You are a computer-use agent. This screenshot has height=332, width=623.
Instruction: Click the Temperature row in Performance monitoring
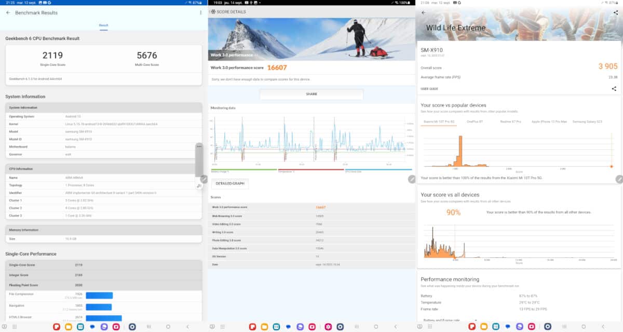click(x=519, y=302)
